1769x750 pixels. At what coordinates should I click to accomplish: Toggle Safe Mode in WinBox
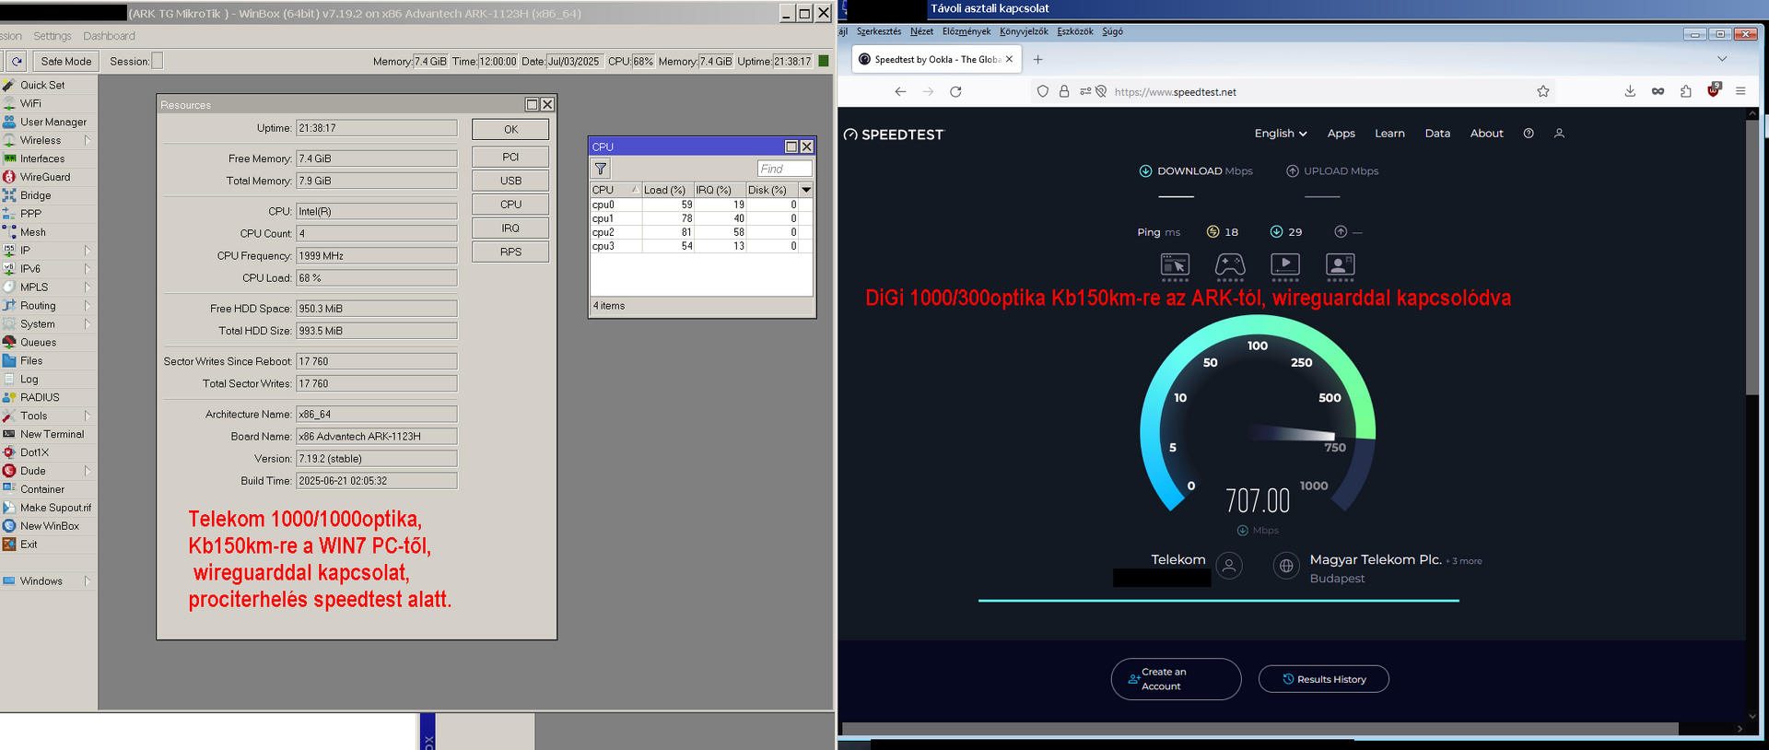click(66, 61)
